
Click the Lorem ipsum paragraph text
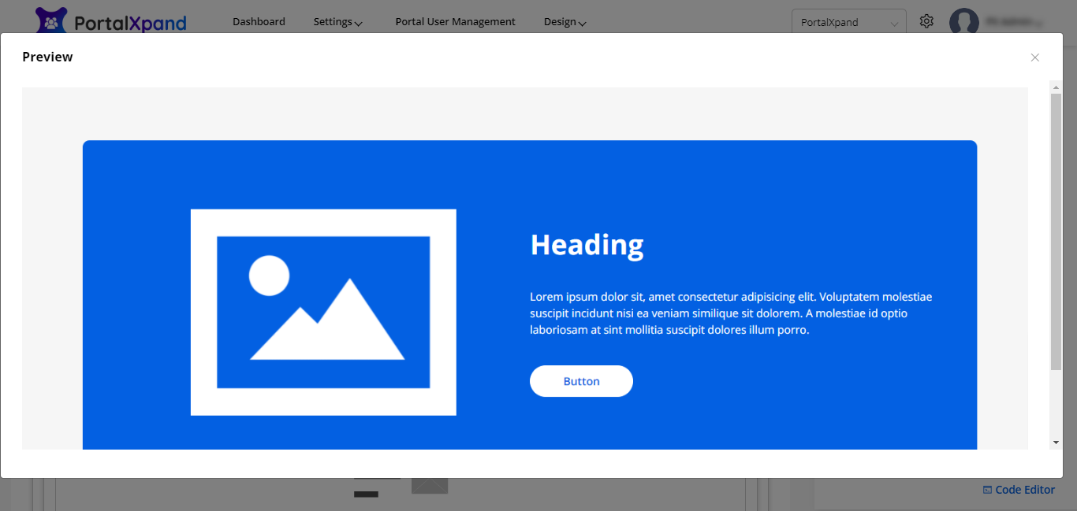[x=730, y=313]
